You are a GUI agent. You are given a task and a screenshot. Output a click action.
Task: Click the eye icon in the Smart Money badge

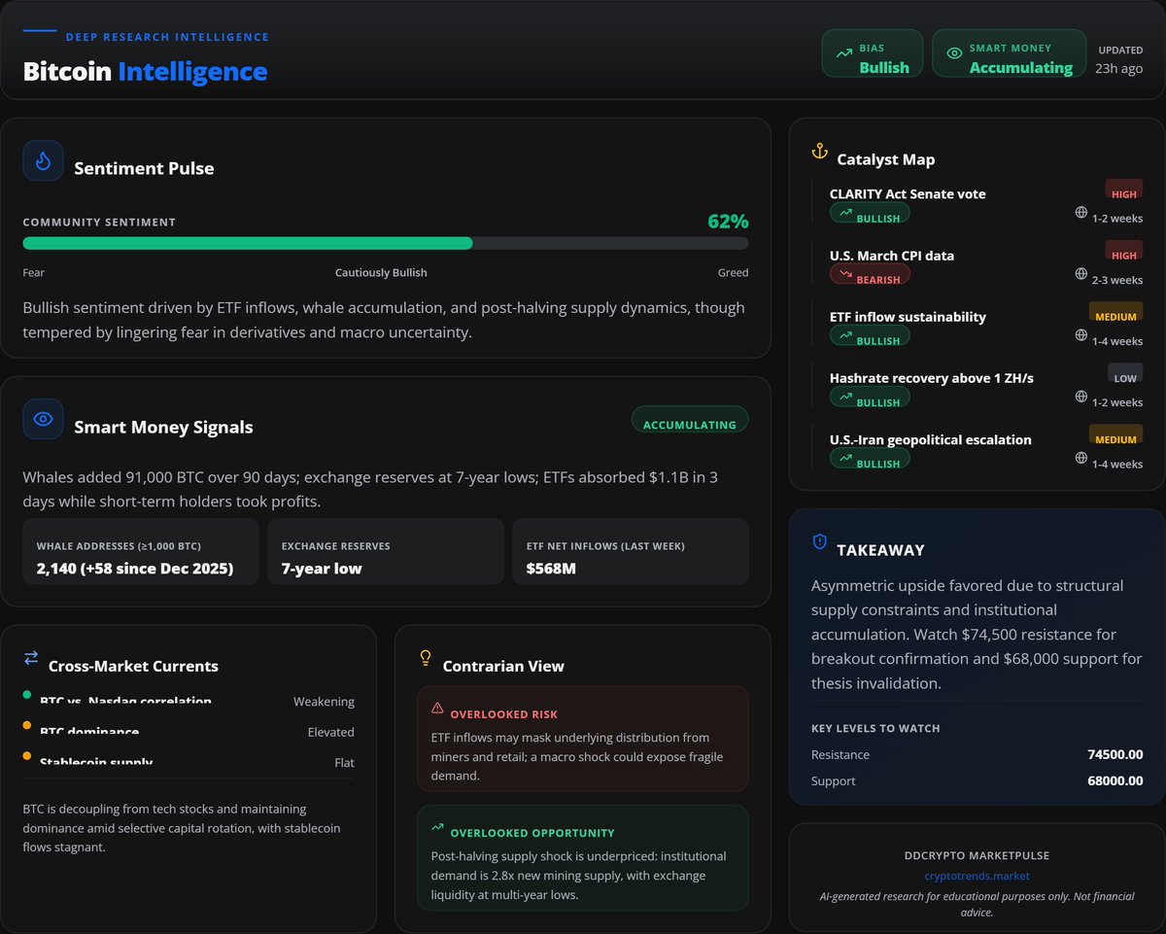[954, 53]
